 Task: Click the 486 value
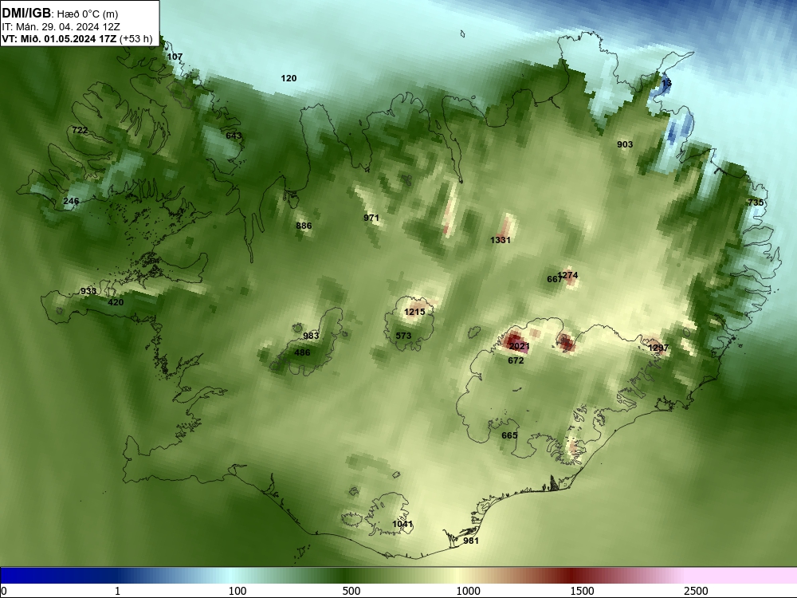302,352
